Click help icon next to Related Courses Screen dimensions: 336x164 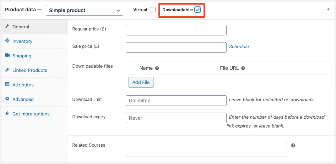[x=293, y=145]
